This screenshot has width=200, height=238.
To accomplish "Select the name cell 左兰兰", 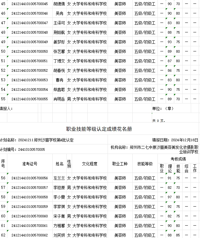I will [x=59, y=178].
